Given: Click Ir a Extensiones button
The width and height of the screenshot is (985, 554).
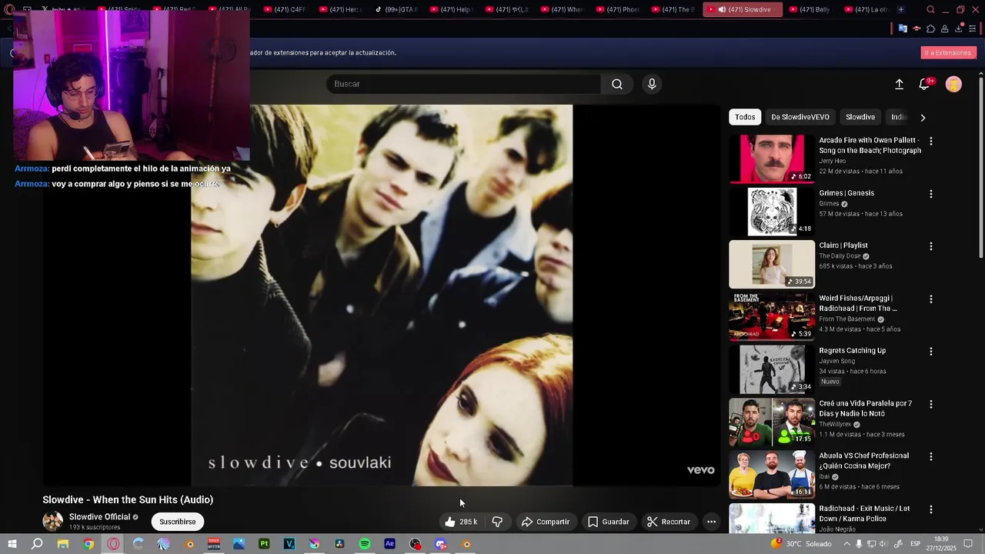Looking at the screenshot, I should 948,53.
